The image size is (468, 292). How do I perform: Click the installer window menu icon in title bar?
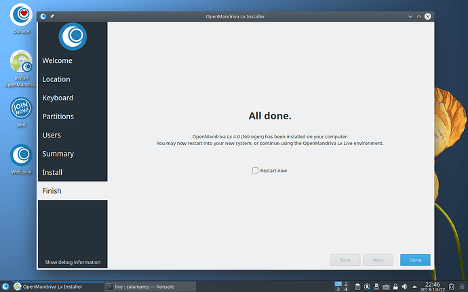[43, 16]
